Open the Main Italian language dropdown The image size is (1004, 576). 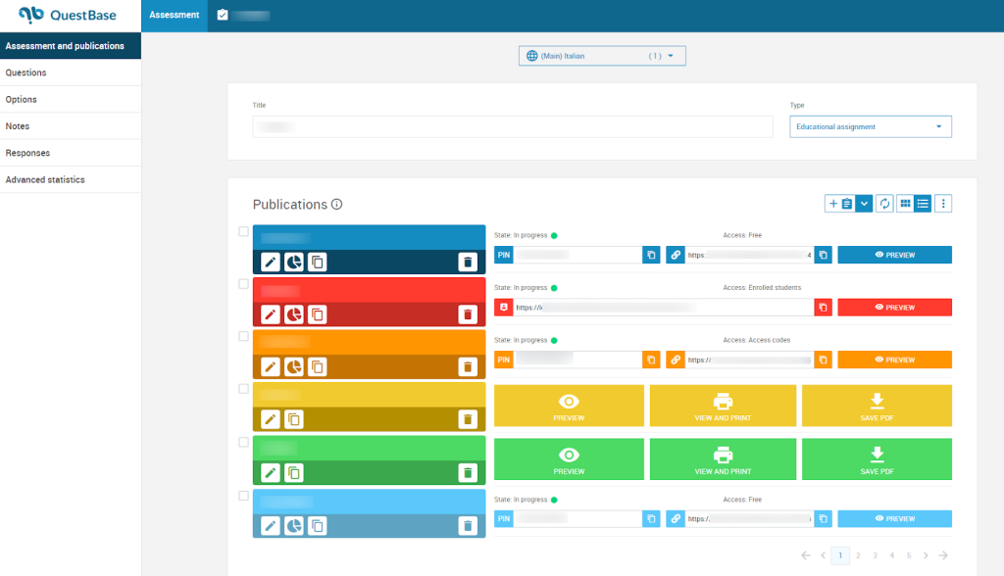(x=602, y=56)
